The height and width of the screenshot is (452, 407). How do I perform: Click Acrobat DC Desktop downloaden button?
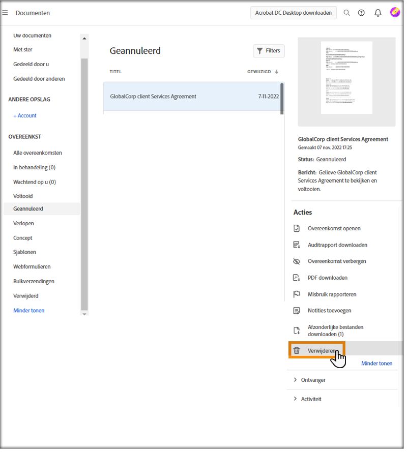point(294,13)
